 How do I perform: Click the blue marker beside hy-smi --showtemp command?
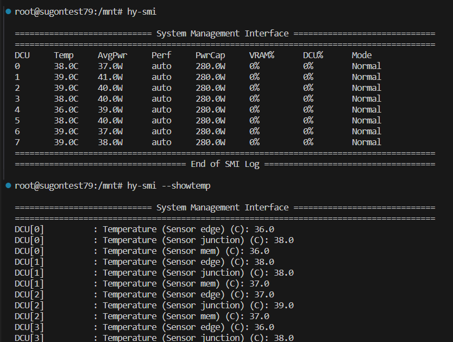coord(8,185)
